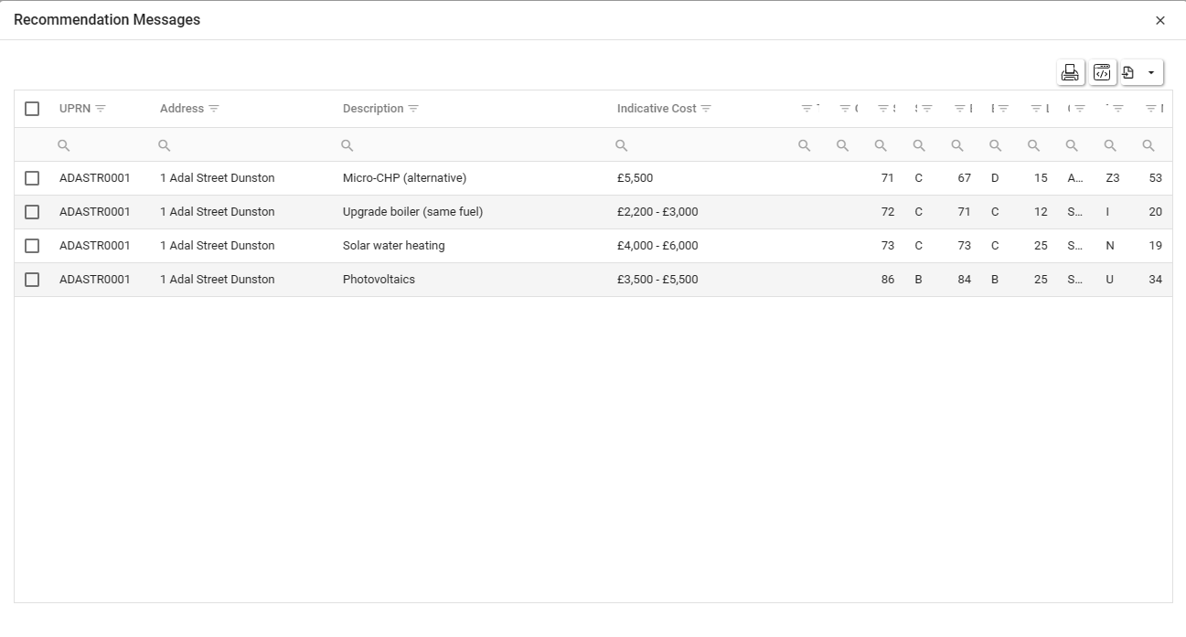Sort by the Indicative Cost header
The height and width of the screenshot is (637, 1186).
coord(656,109)
